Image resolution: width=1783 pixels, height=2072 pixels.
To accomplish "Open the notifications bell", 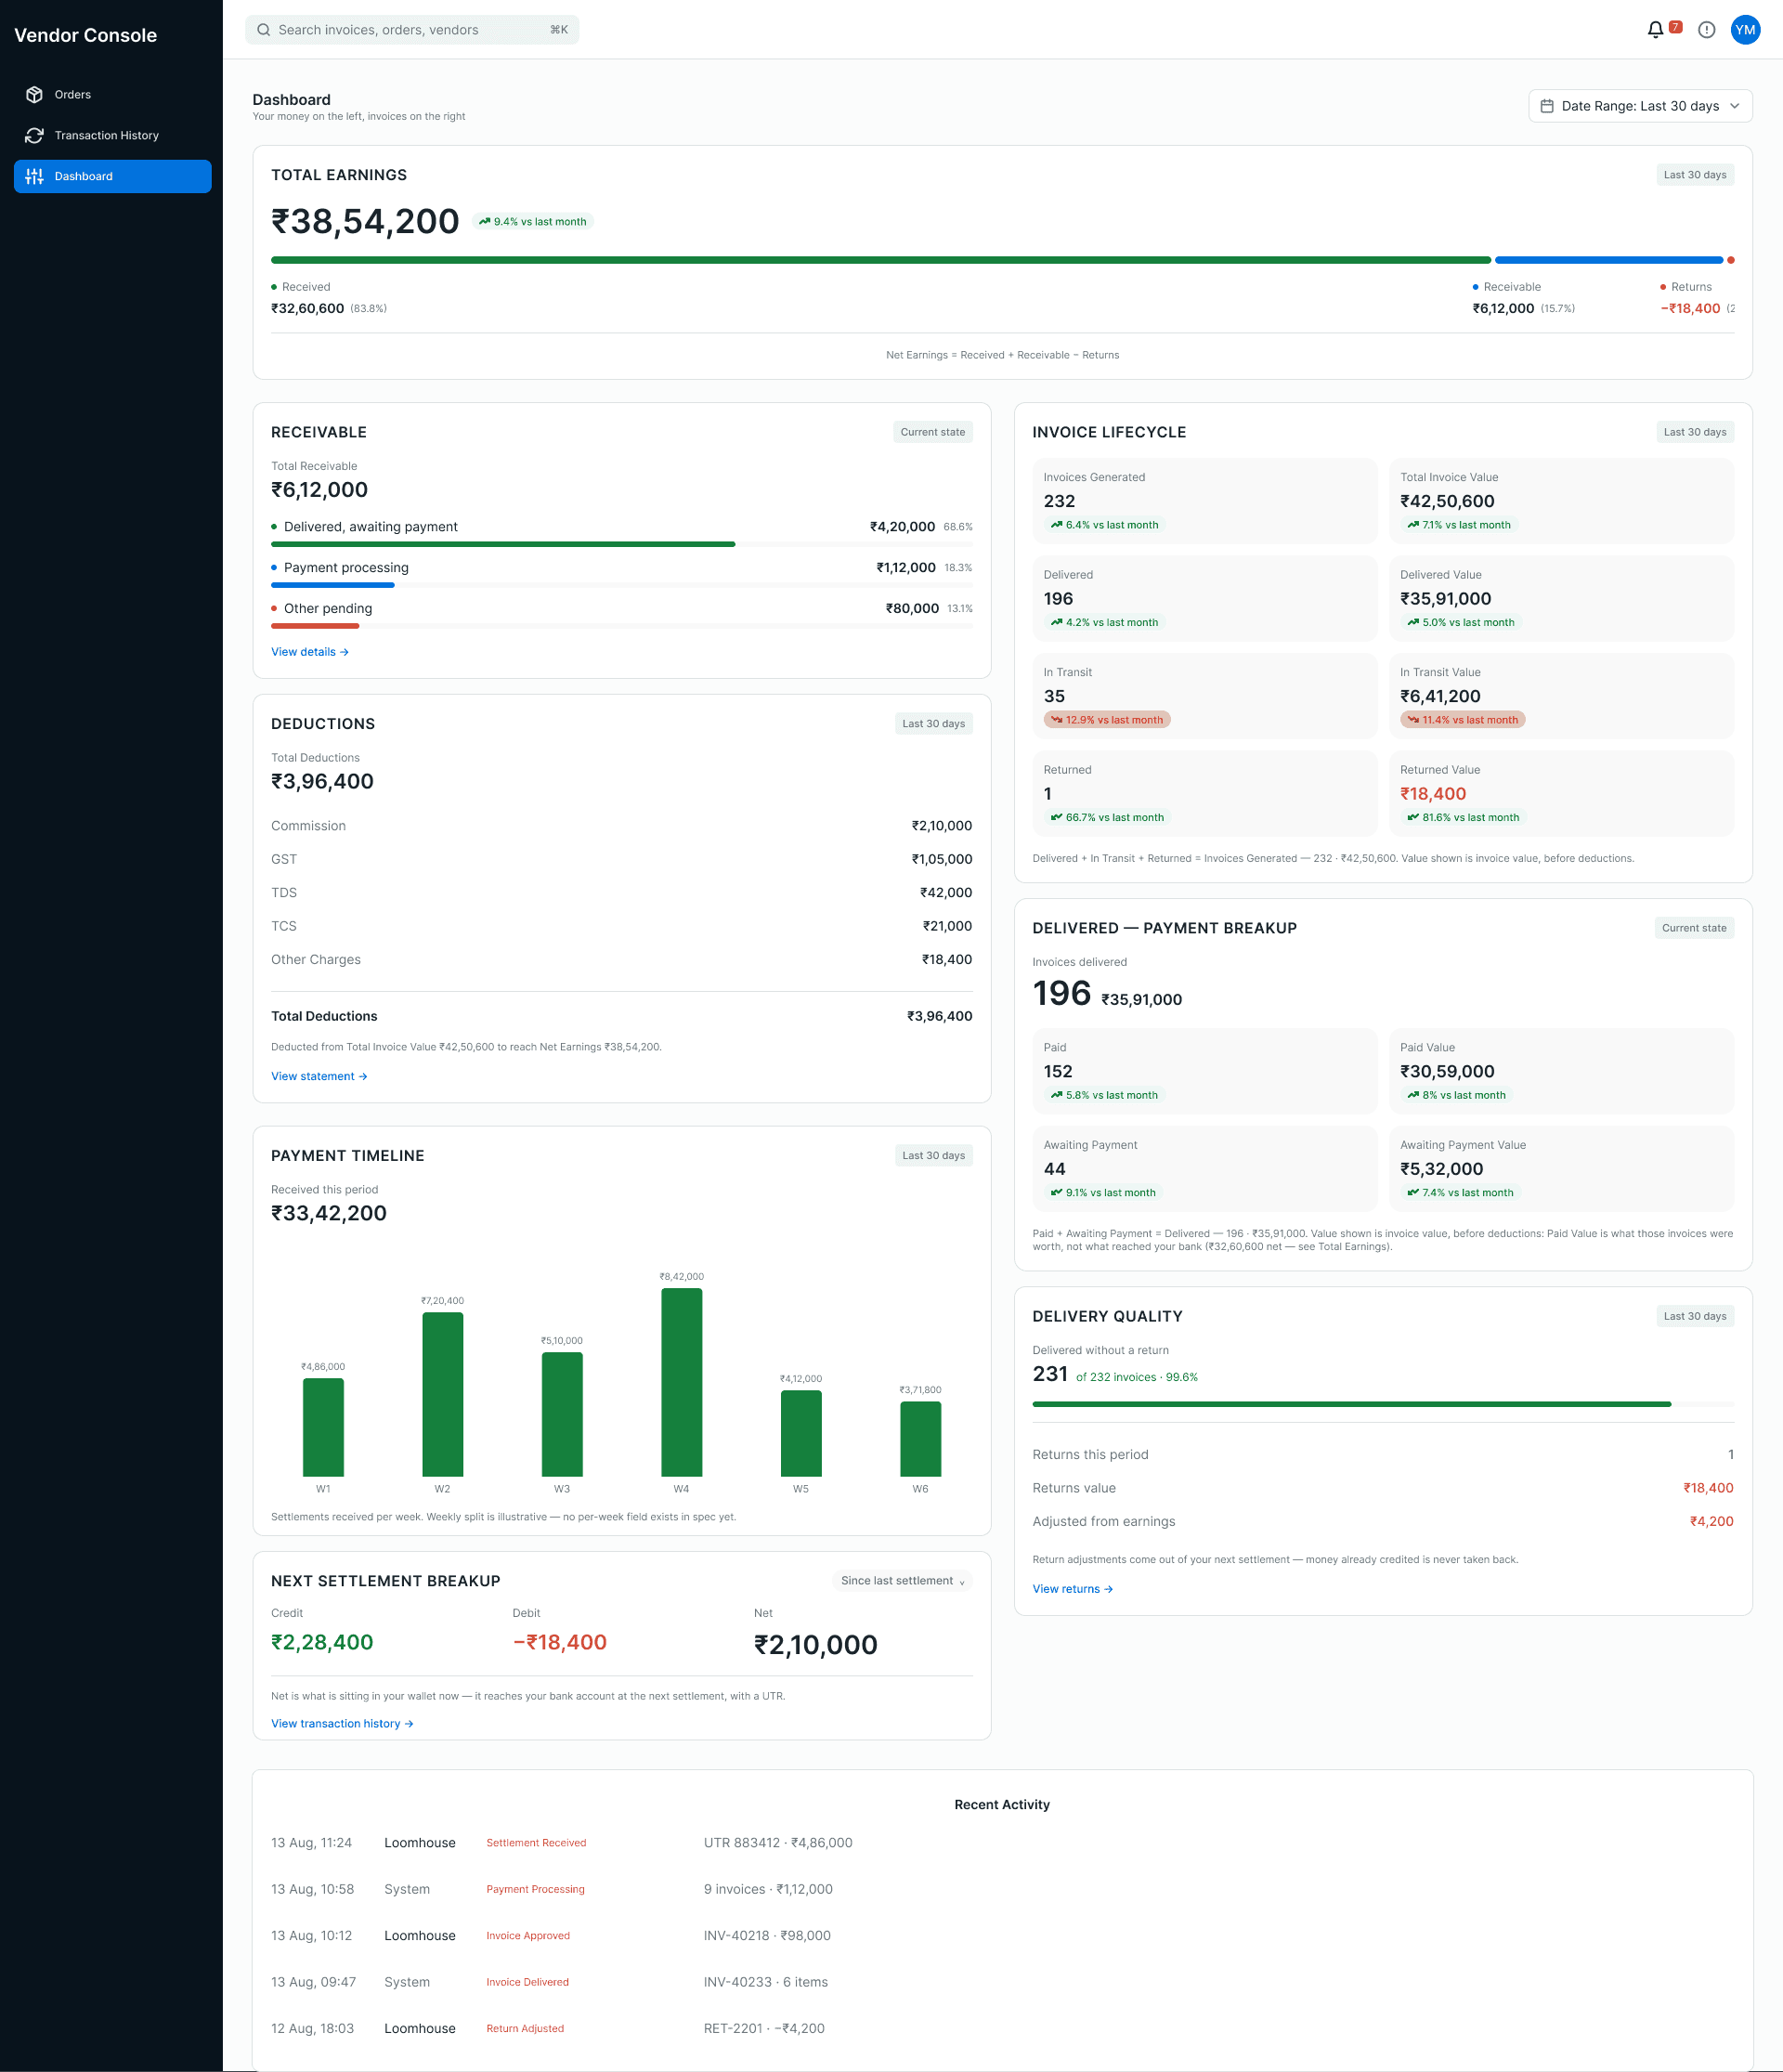I will 1655,30.
